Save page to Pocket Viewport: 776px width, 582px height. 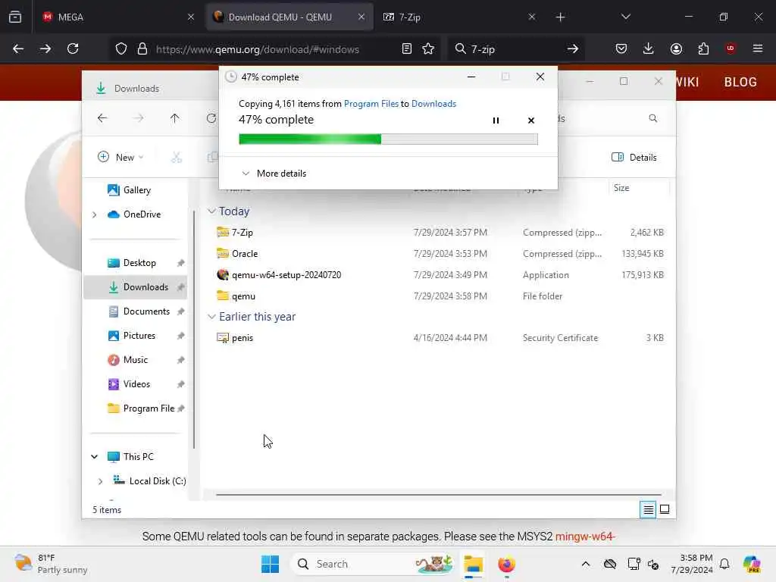click(621, 48)
